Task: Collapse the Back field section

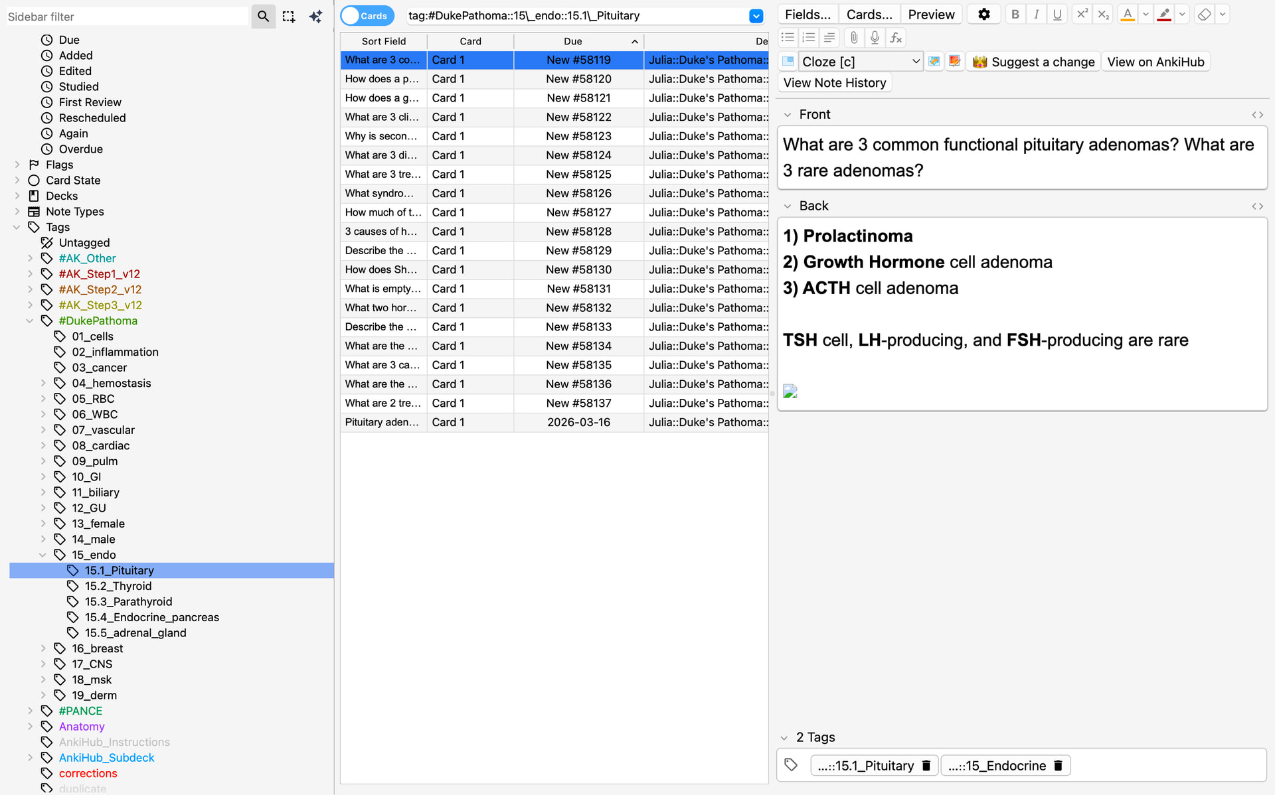Action: coord(787,206)
